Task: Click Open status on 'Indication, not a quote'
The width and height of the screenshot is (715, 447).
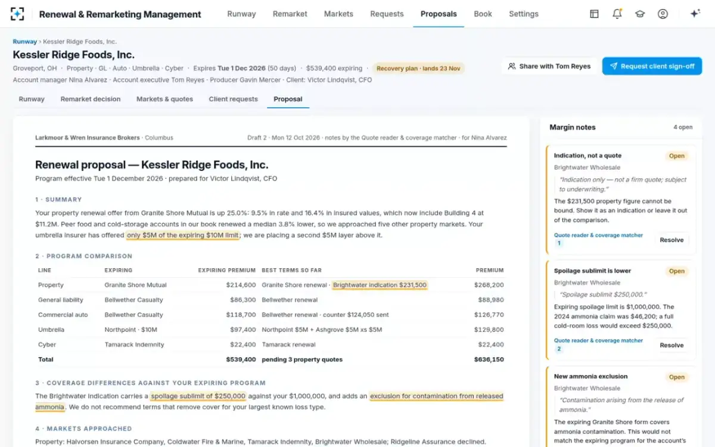Action: coord(676,156)
